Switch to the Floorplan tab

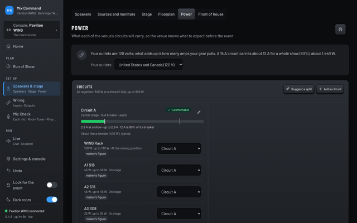166,14
